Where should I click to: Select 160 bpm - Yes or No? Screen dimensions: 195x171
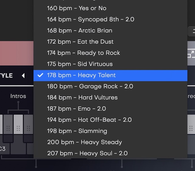click(x=77, y=8)
